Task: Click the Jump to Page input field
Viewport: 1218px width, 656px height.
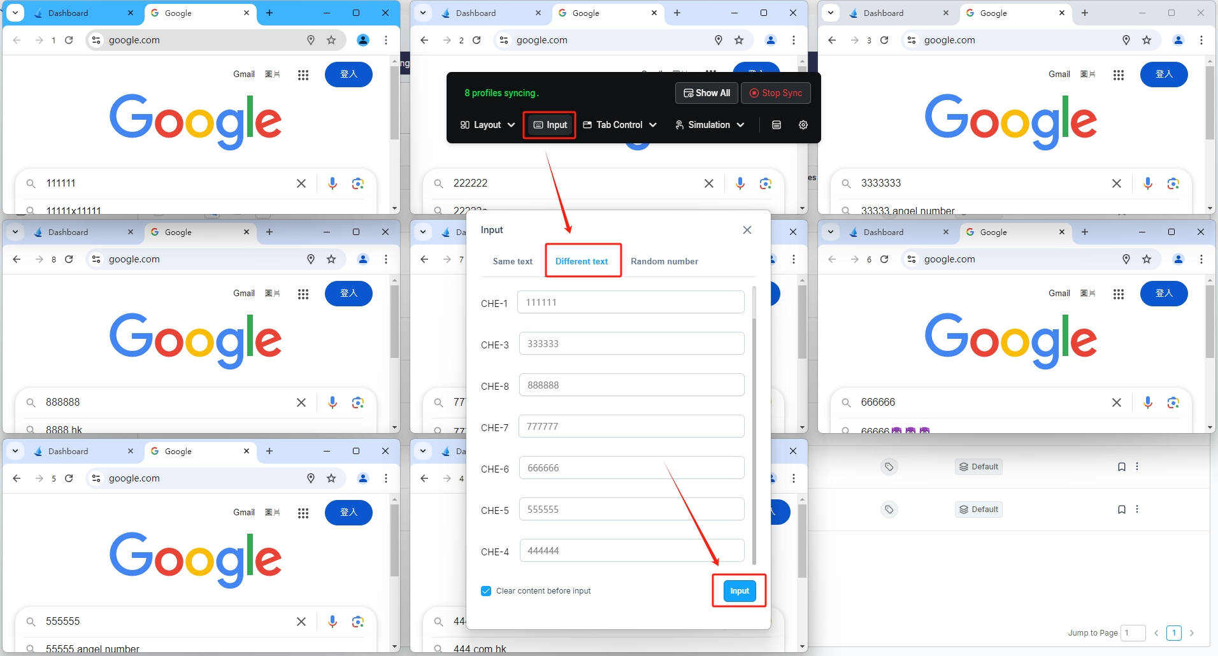Action: [1133, 633]
